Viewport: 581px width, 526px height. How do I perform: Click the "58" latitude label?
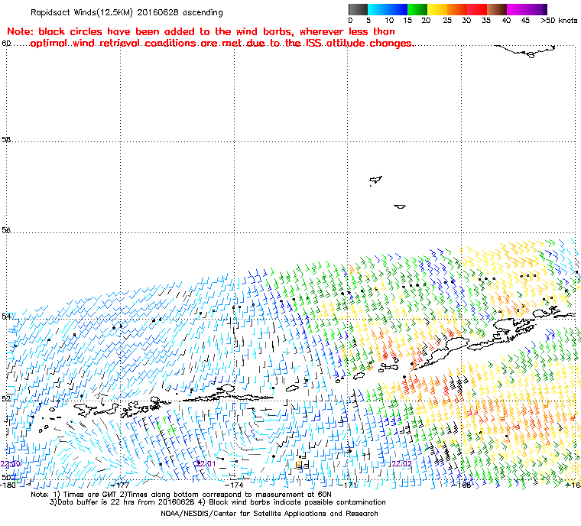pyautogui.click(x=6, y=140)
